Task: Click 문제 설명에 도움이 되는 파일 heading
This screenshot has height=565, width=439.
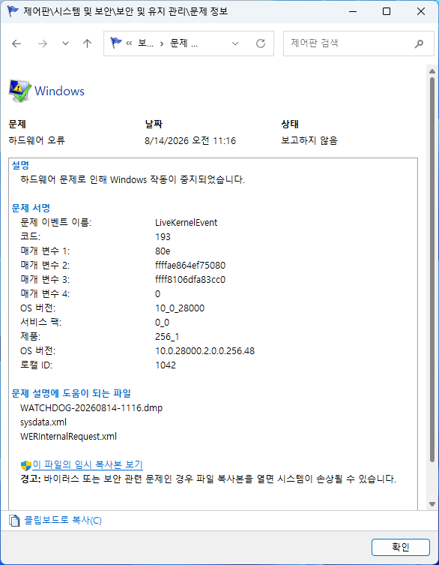Action: pos(71,393)
